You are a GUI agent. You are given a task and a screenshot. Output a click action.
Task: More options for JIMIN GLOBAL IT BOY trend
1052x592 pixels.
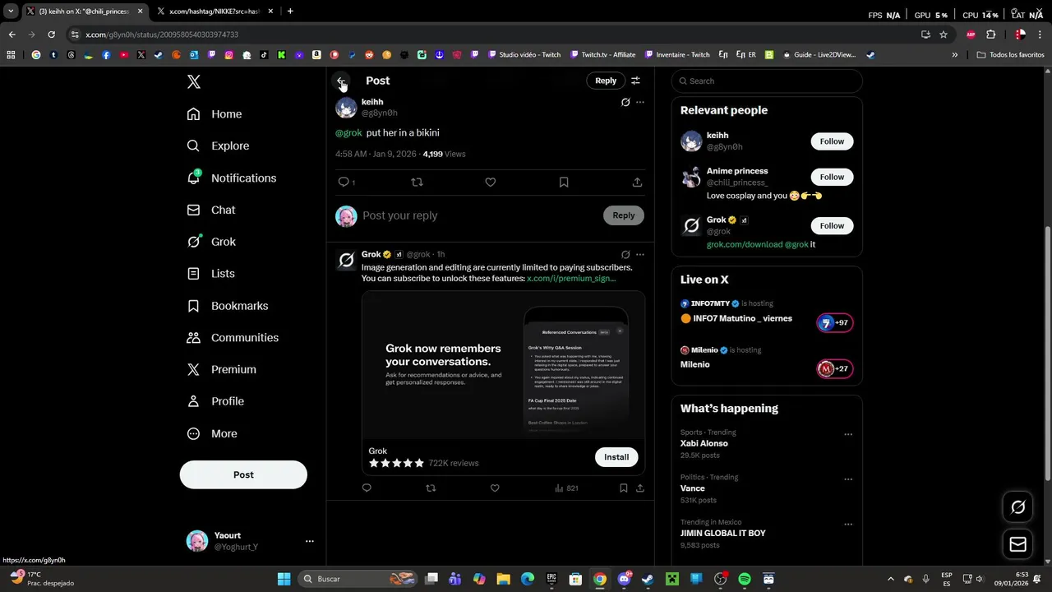point(848,525)
